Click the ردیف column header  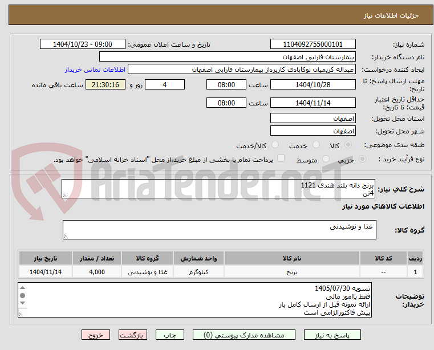[415, 258]
